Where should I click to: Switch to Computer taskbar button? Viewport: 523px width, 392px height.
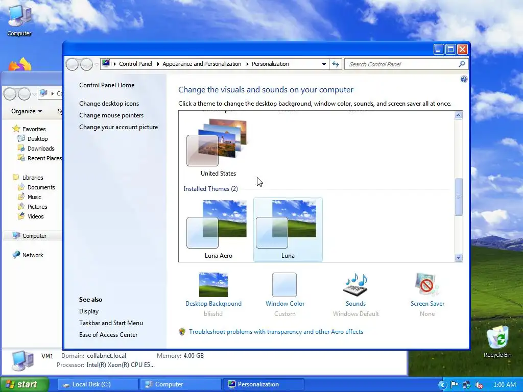click(x=180, y=384)
